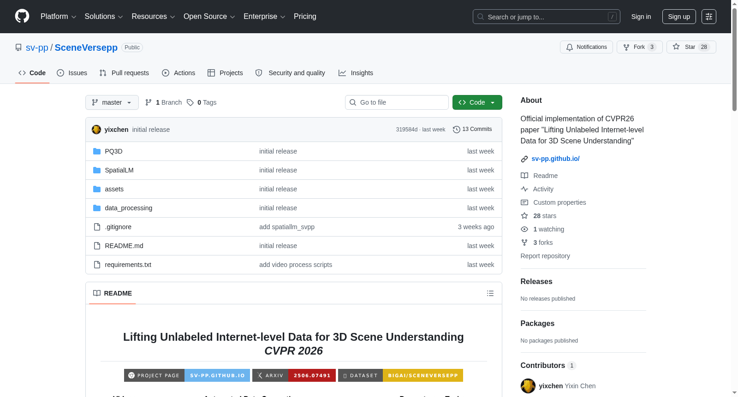Open the Packages heading link
This screenshot has width=738, height=397.
point(537,324)
